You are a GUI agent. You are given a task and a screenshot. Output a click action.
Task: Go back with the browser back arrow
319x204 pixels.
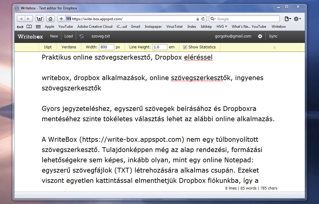[21, 19]
